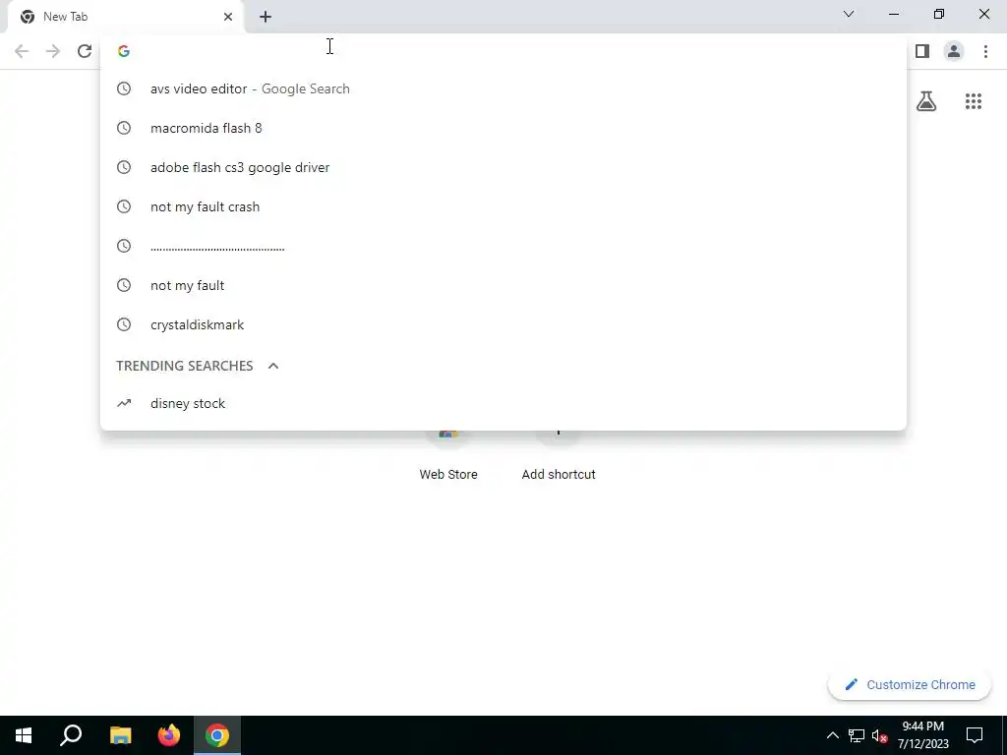Open the Google apps grid
The width and height of the screenshot is (1007, 755).
973,101
